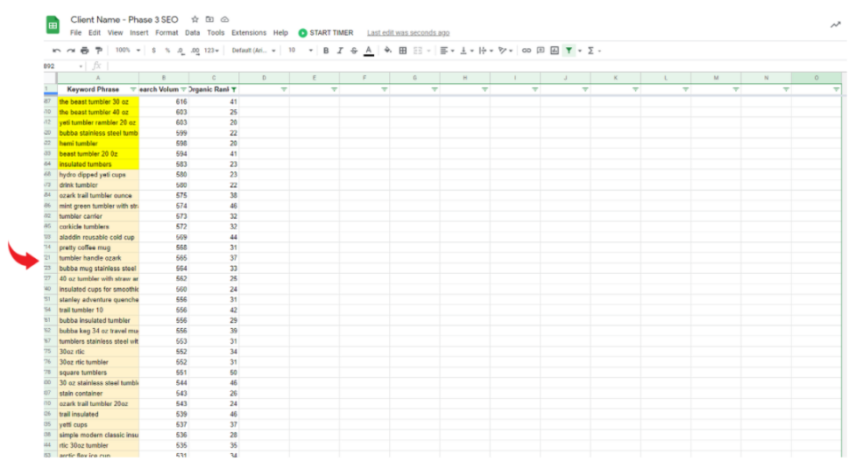849x461 pixels.
Task: Open more number formats dropdown
Action: click(x=211, y=50)
